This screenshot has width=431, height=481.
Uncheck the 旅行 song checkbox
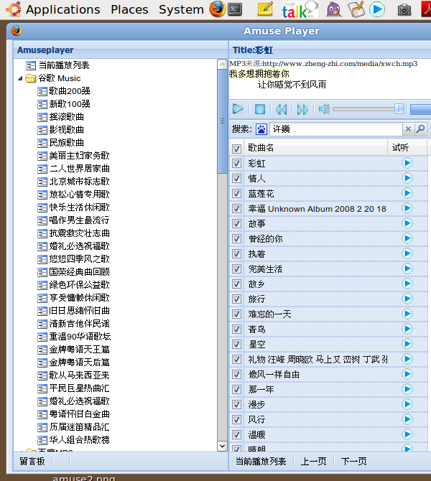[236, 299]
